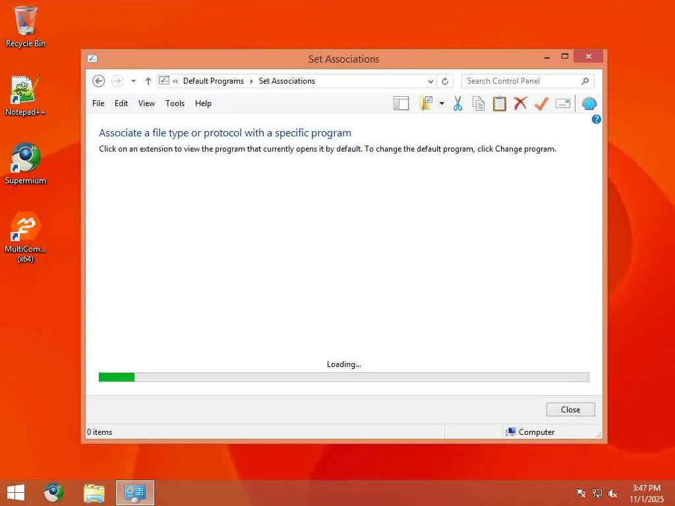675x506 pixels.
Task: Click the address bar Control Panel icon
Action: [x=164, y=80]
